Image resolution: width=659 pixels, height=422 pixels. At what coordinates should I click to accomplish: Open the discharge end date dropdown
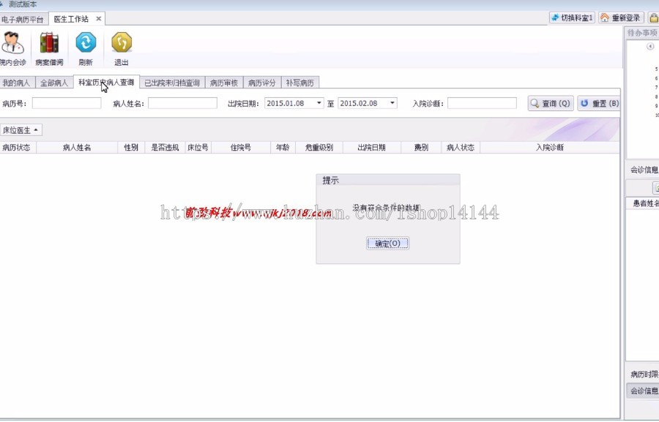(x=392, y=104)
